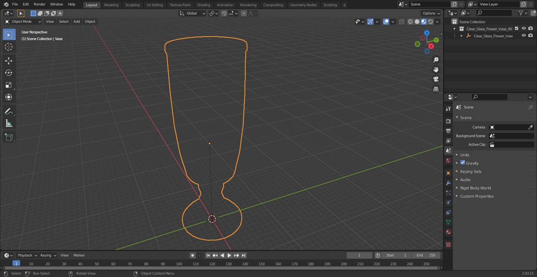Screen dimensions: 537x277
Task: Select the Rotate tool
Action: pyautogui.click(x=9, y=73)
